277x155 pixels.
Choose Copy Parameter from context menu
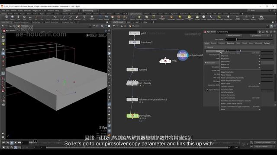pyautogui.click(x=240, y=72)
